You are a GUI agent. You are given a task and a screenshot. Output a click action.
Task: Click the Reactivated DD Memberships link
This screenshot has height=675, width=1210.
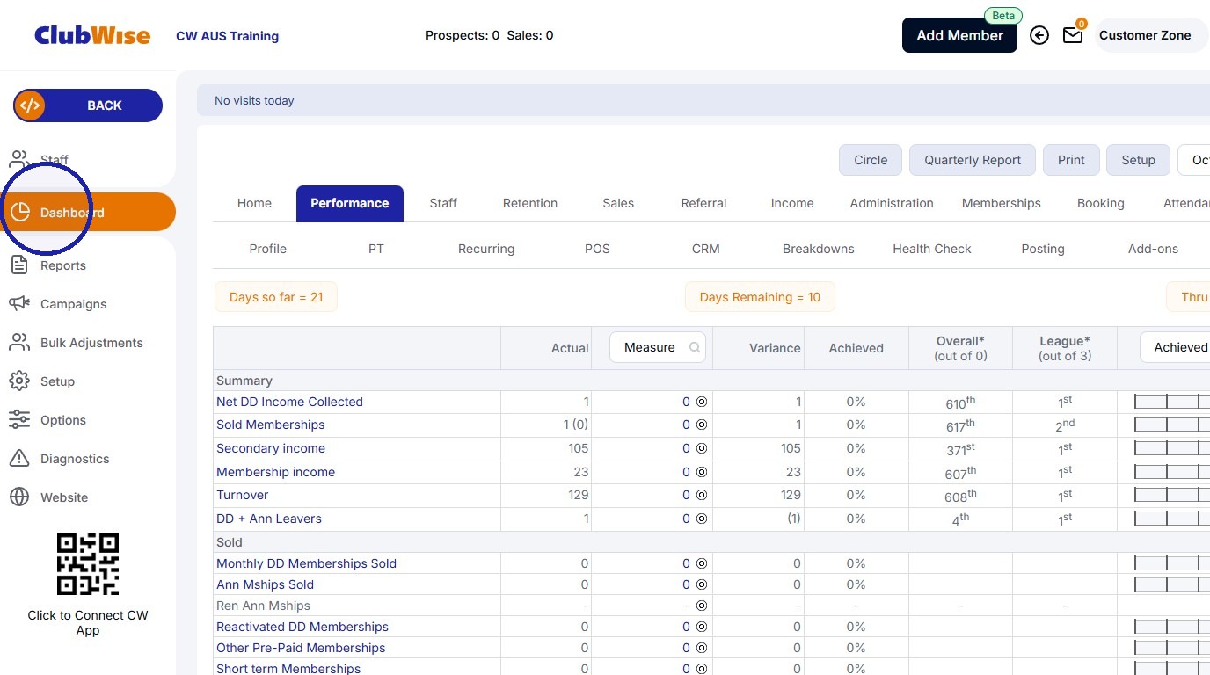(x=302, y=627)
